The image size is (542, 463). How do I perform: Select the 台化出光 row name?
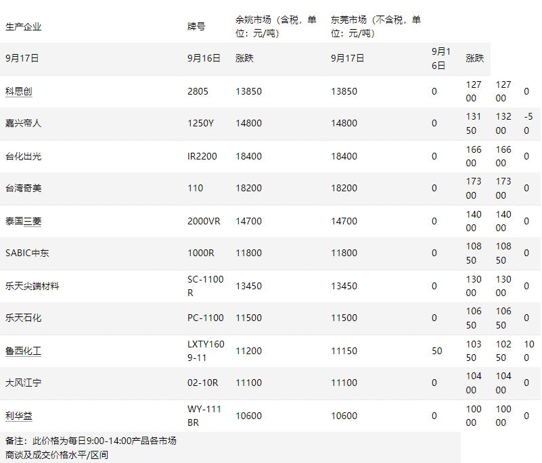(x=23, y=156)
